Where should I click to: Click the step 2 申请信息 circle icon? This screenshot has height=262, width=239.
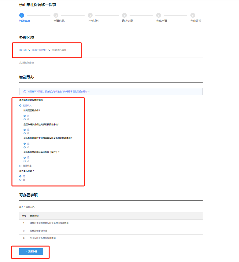[x=56, y=15]
